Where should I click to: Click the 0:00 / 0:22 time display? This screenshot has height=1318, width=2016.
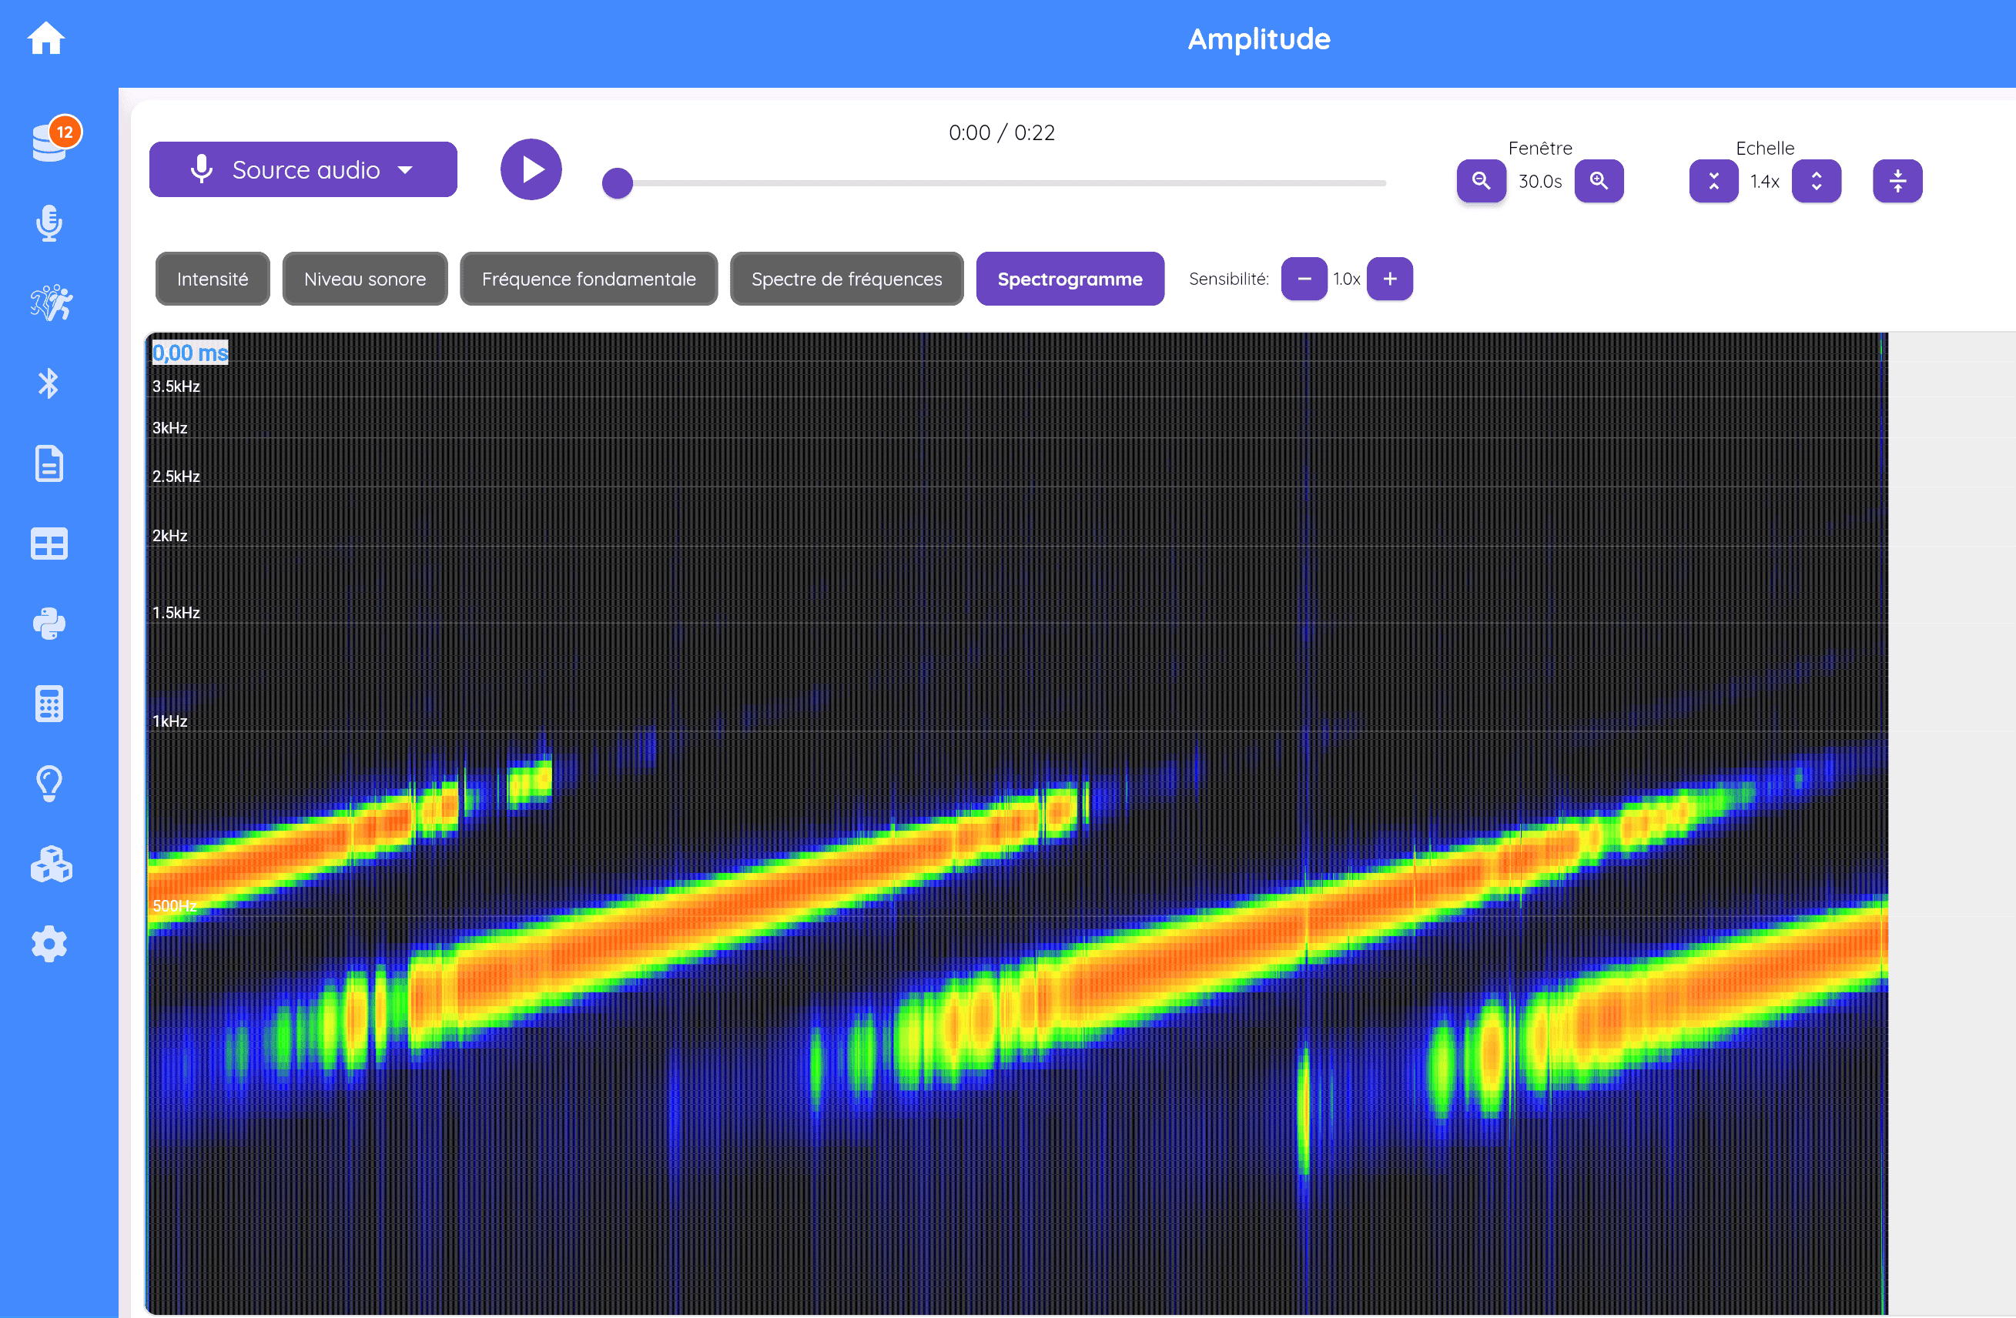point(1002,133)
